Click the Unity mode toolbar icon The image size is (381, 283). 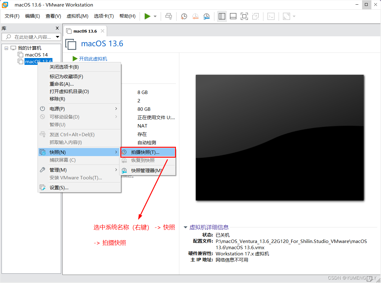[256, 16]
